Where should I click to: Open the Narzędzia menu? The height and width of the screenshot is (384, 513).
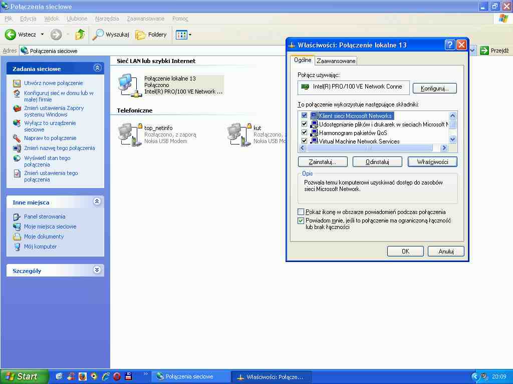coord(107,18)
